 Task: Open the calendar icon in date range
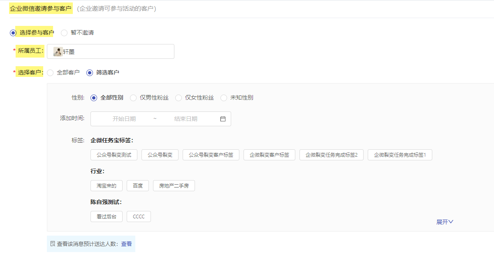click(223, 119)
